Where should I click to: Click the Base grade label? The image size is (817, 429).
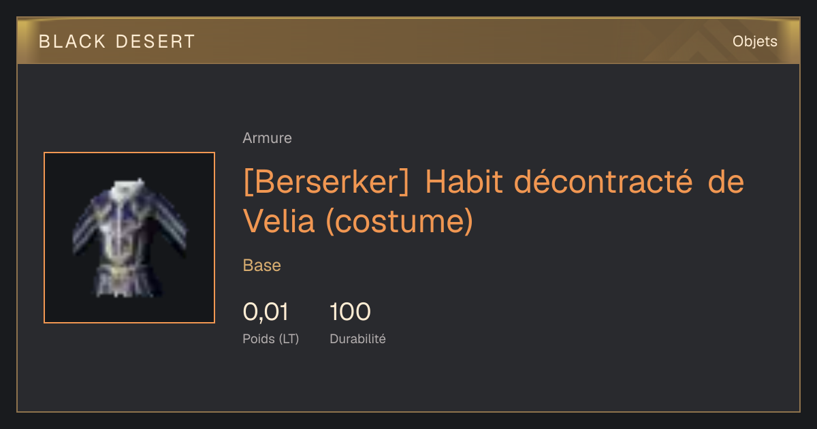pos(261,266)
